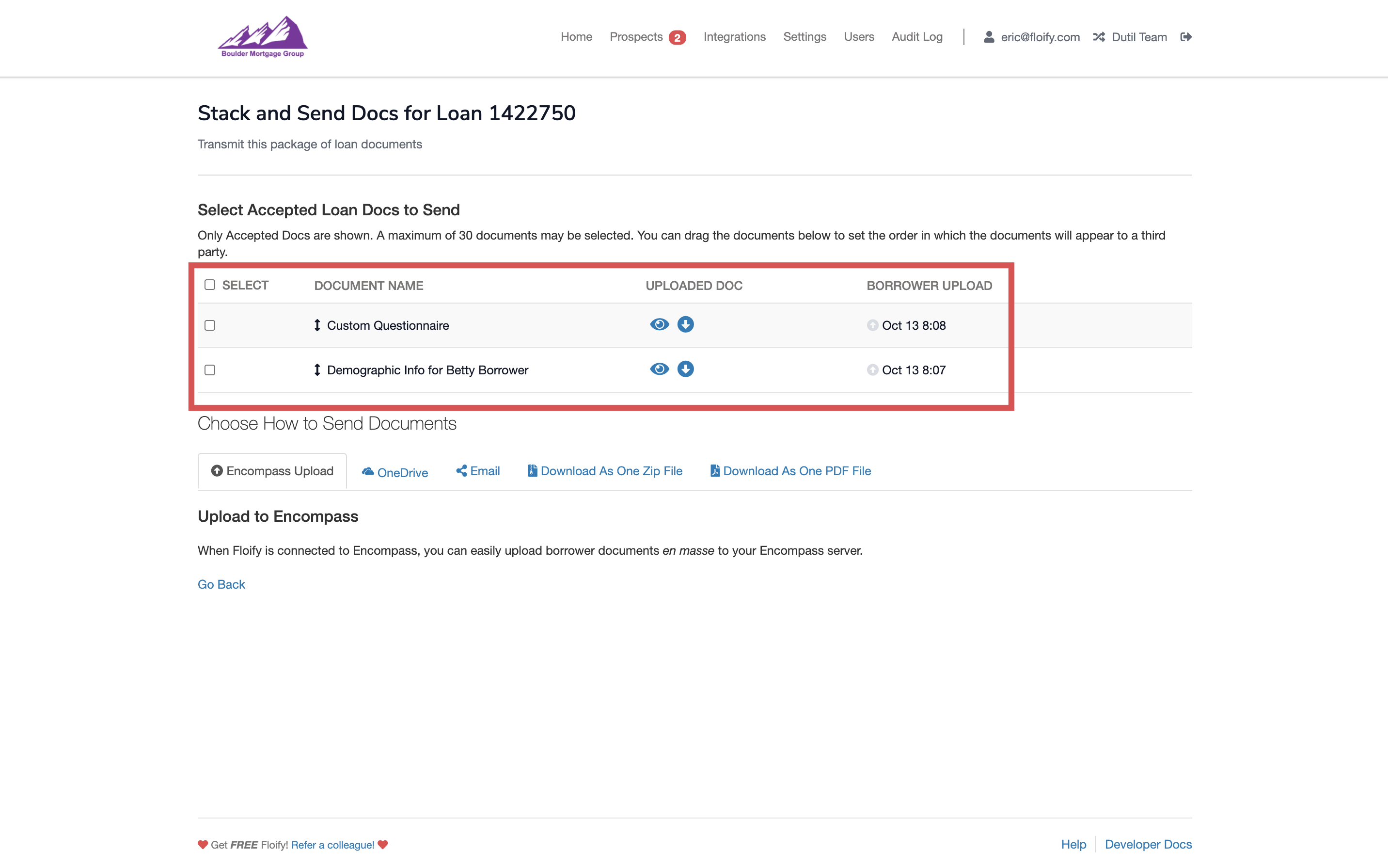Click upload icon beside Oct 13 8:08
This screenshot has height=867, width=1388.
click(x=872, y=326)
